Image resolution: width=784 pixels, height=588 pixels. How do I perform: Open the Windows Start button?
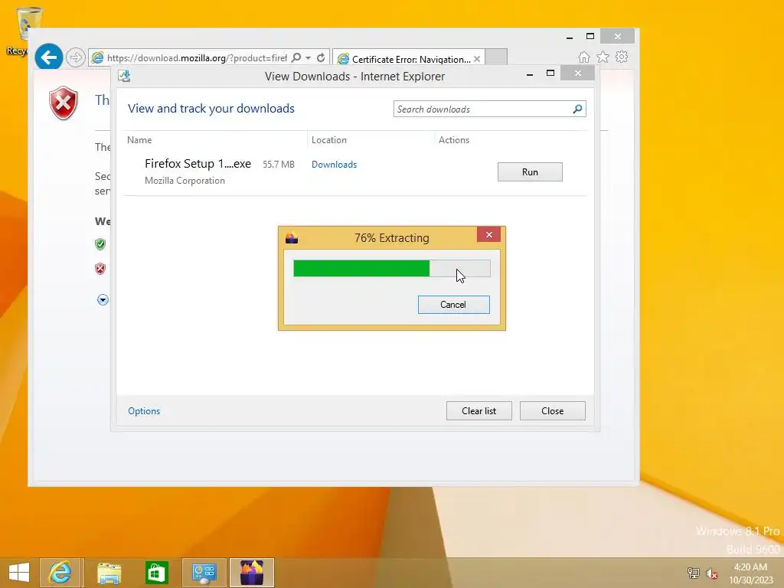pyautogui.click(x=19, y=573)
